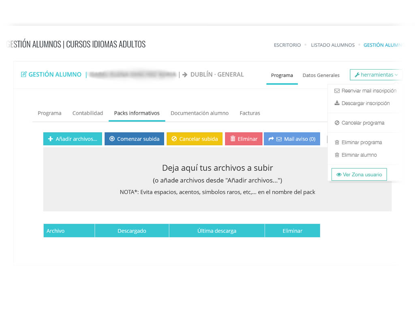The image size is (415, 311).
Task: Click the file drop zone area
Action: pos(217,179)
